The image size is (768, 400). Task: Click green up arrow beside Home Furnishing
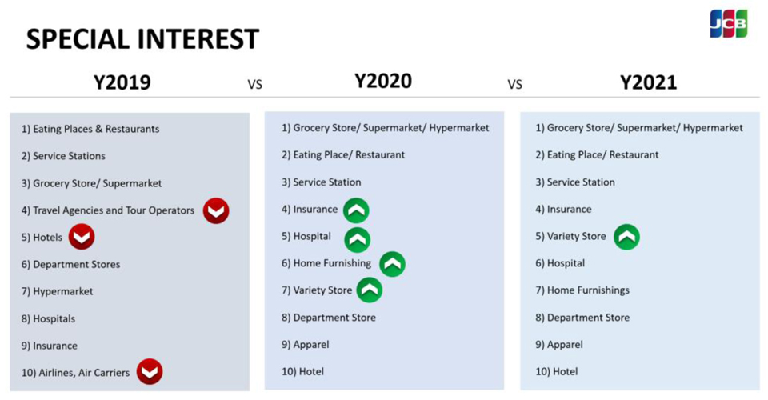(x=392, y=264)
